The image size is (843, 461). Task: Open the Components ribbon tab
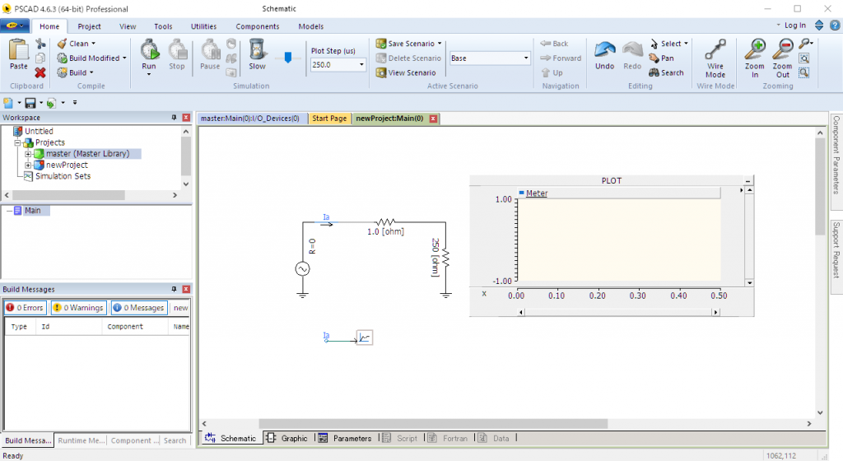(257, 26)
